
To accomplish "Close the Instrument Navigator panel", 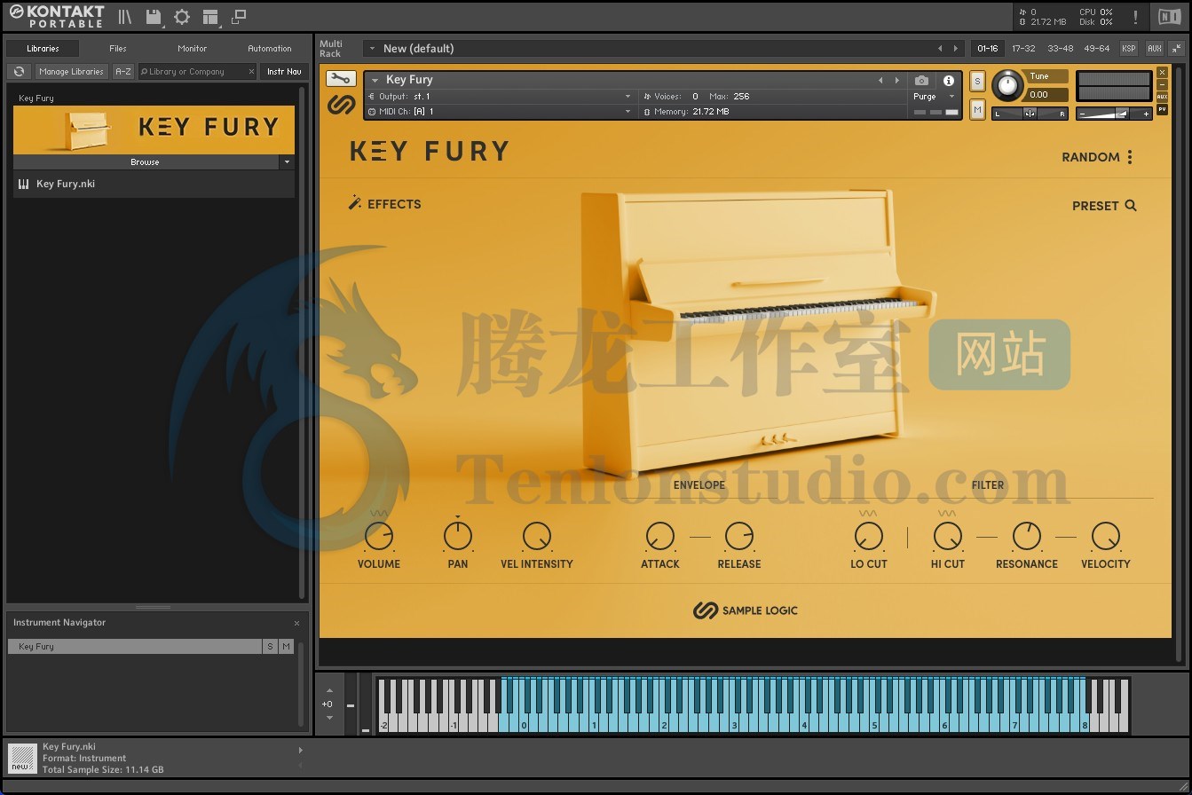I will [296, 623].
